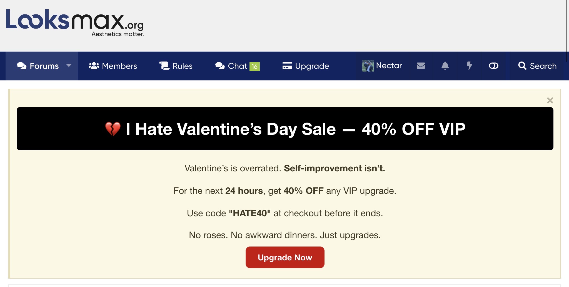This screenshot has height=287, width=569.
Task: Click the Rules scroll icon
Action: pyautogui.click(x=164, y=66)
